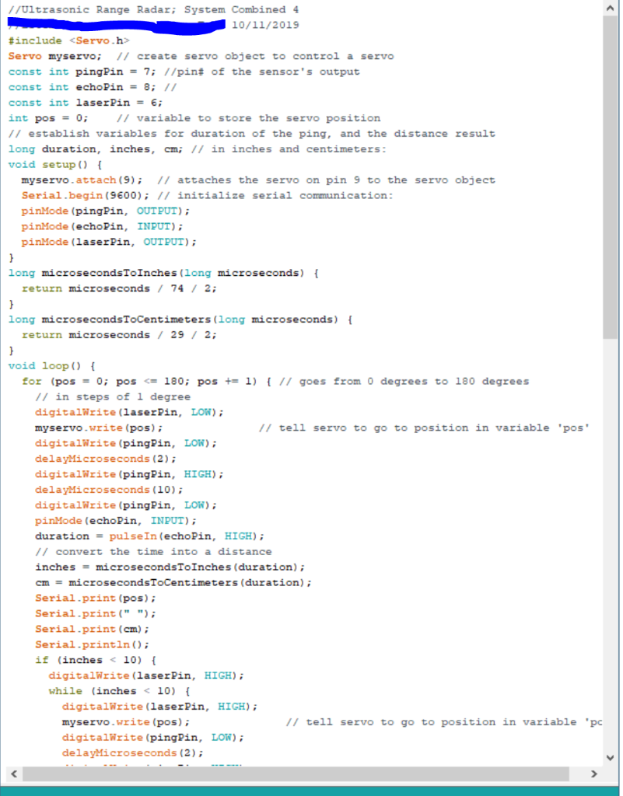Image resolution: width=623 pixels, height=796 pixels.
Task: Click the left arrow on horizontal scrollbar
Action: [x=12, y=774]
